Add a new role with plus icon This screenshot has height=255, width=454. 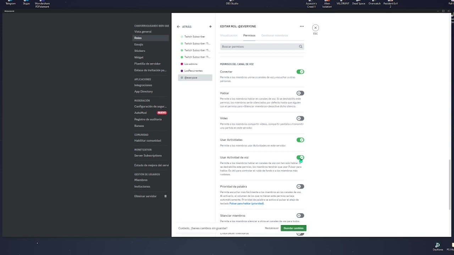click(210, 27)
